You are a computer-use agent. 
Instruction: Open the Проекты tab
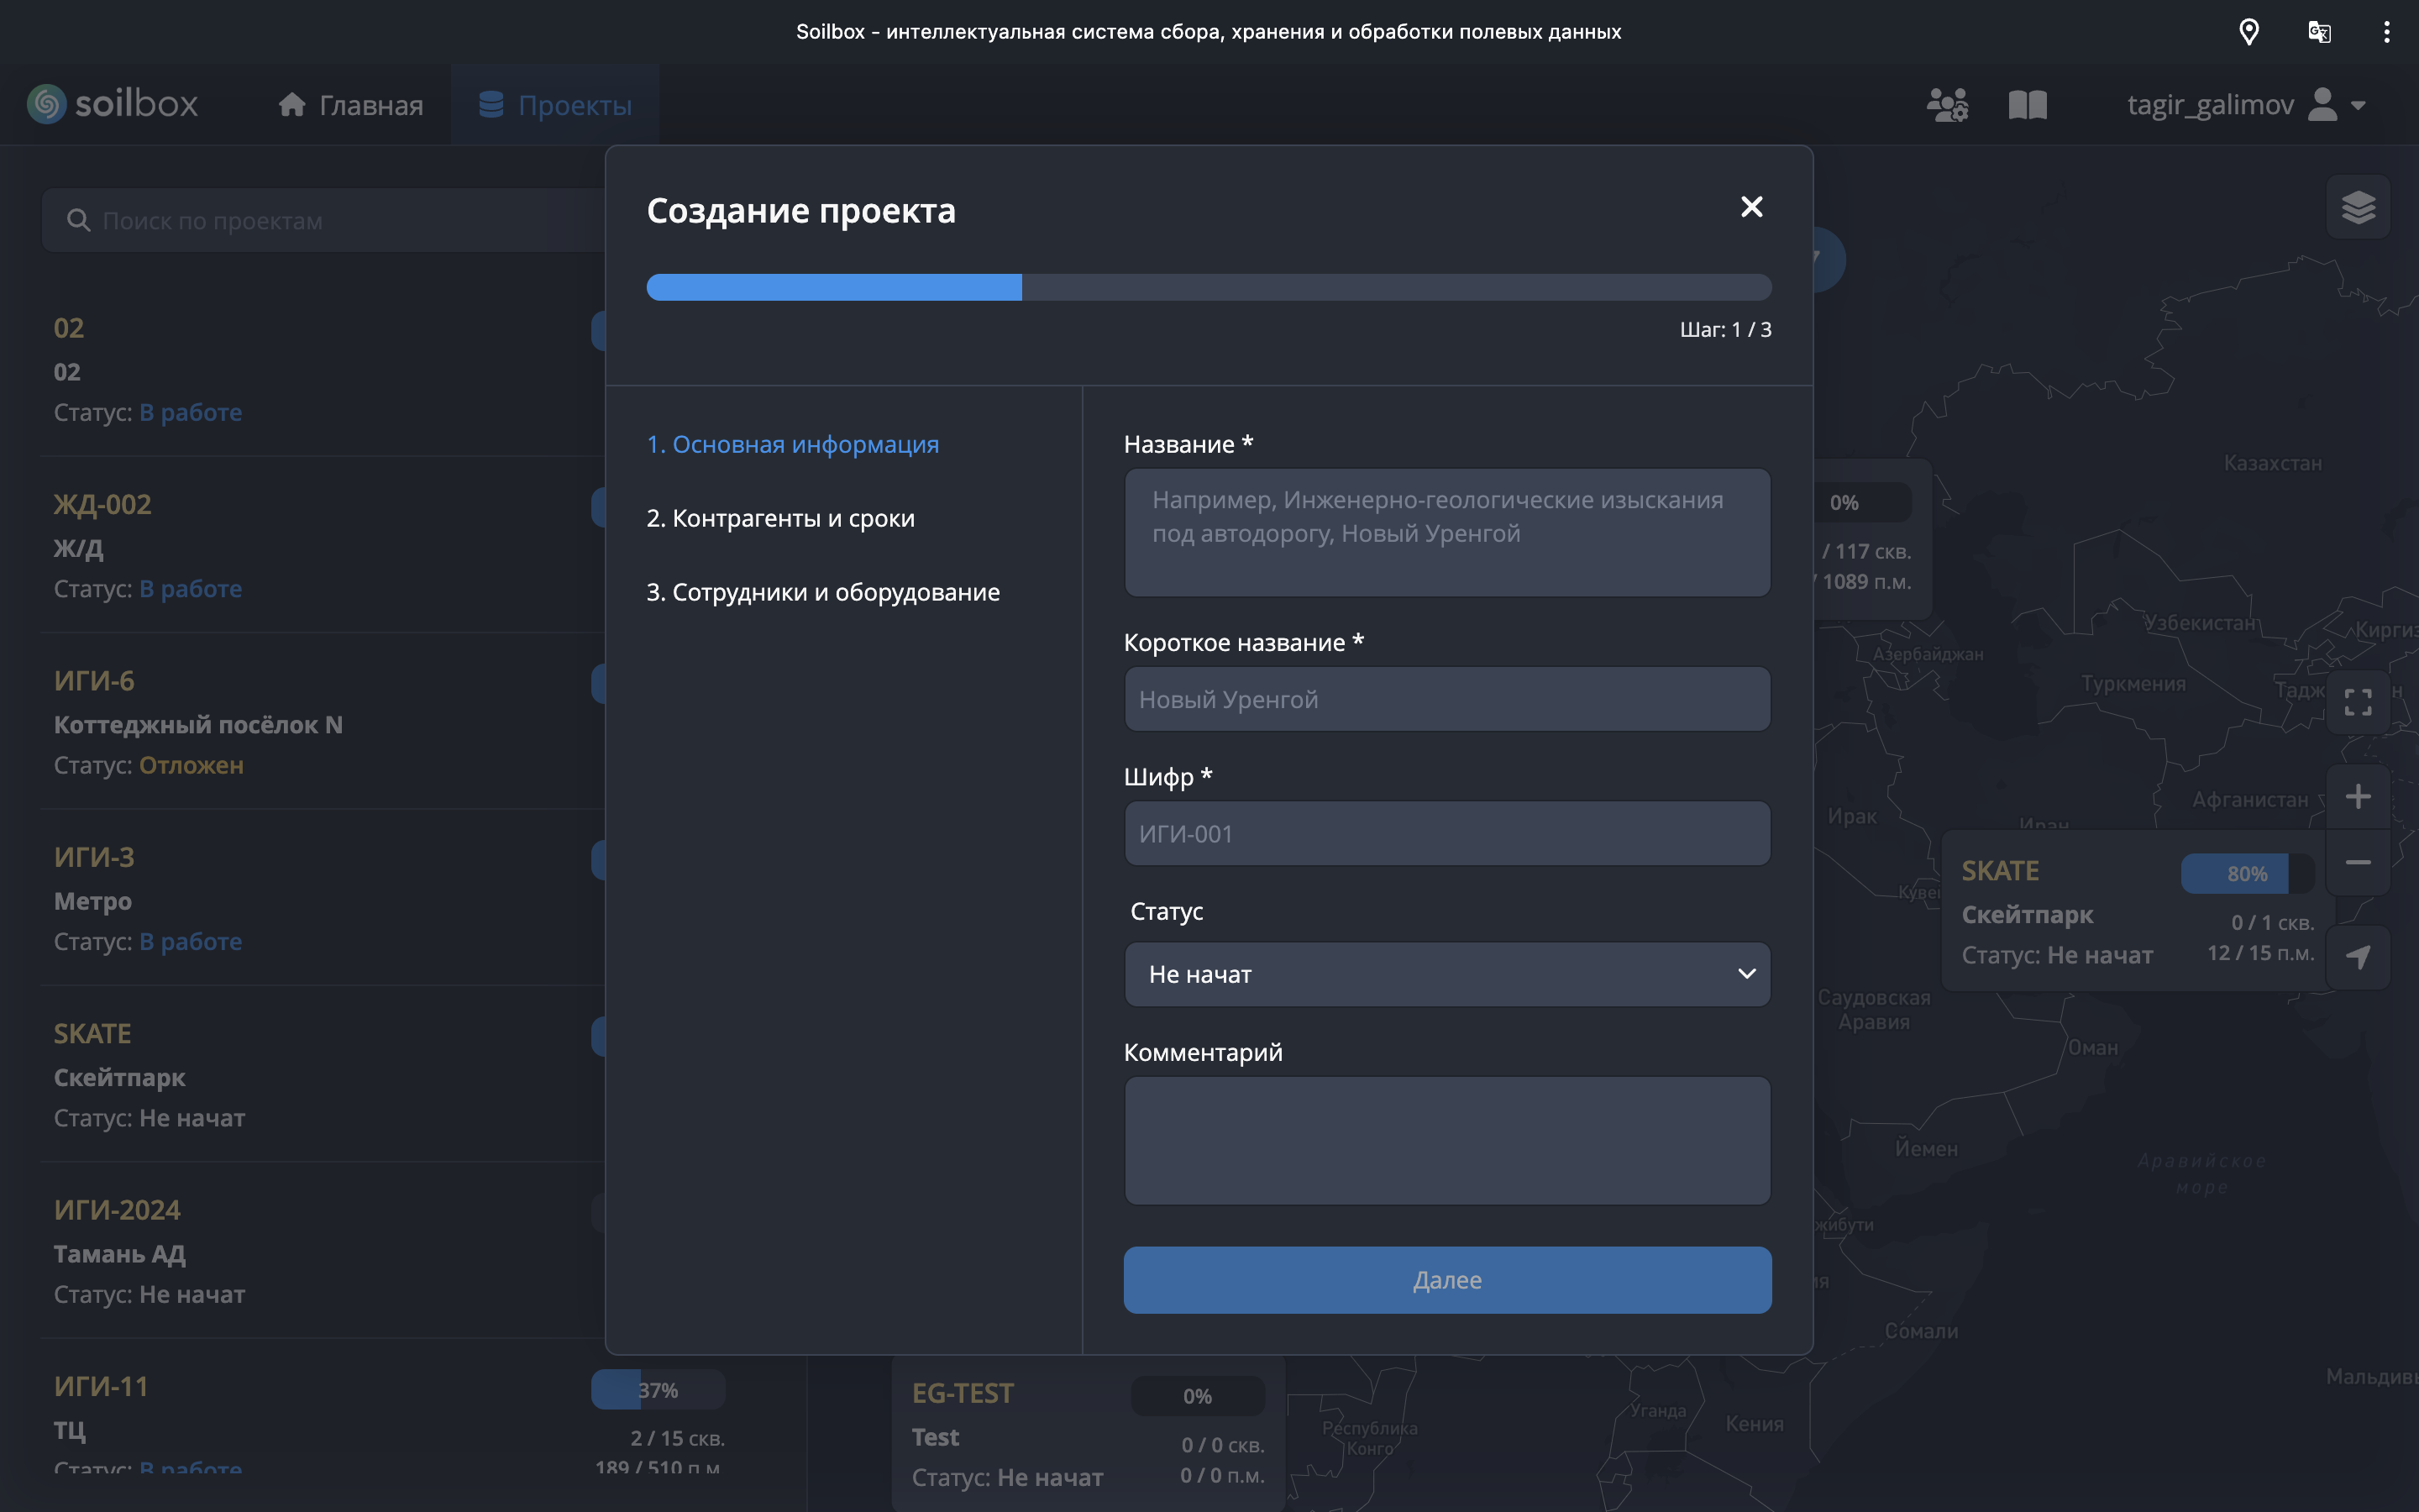[554, 105]
